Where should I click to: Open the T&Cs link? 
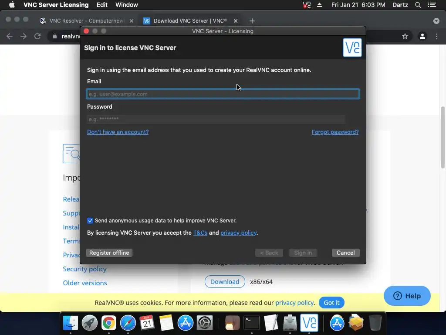tap(200, 233)
